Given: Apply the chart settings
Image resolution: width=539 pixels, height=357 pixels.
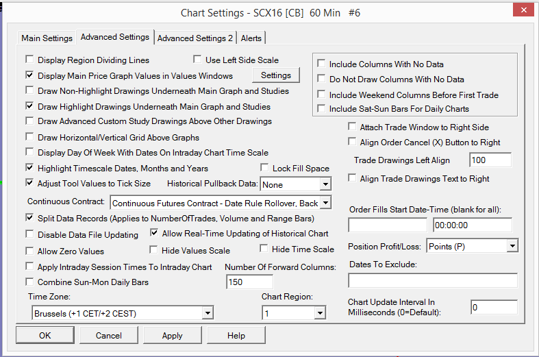Looking at the screenshot, I should pyautogui.click(x=172, y=335).
